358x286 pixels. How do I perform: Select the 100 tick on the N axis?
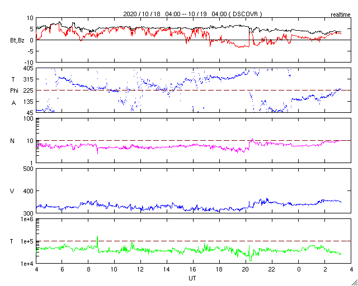29,119
